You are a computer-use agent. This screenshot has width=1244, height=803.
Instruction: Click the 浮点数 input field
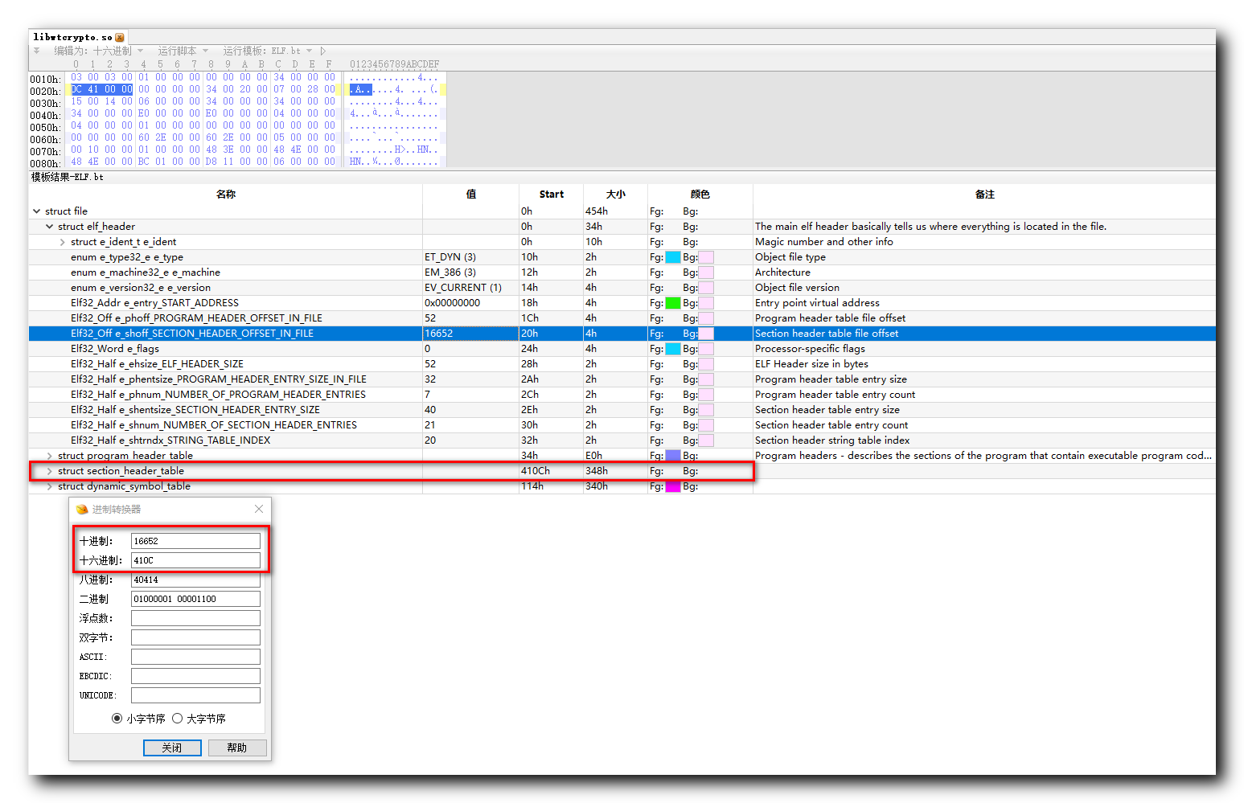coord(195,618)
